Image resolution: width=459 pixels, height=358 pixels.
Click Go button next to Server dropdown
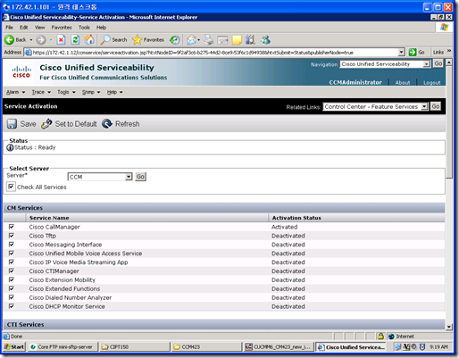(x=140, y=177)
